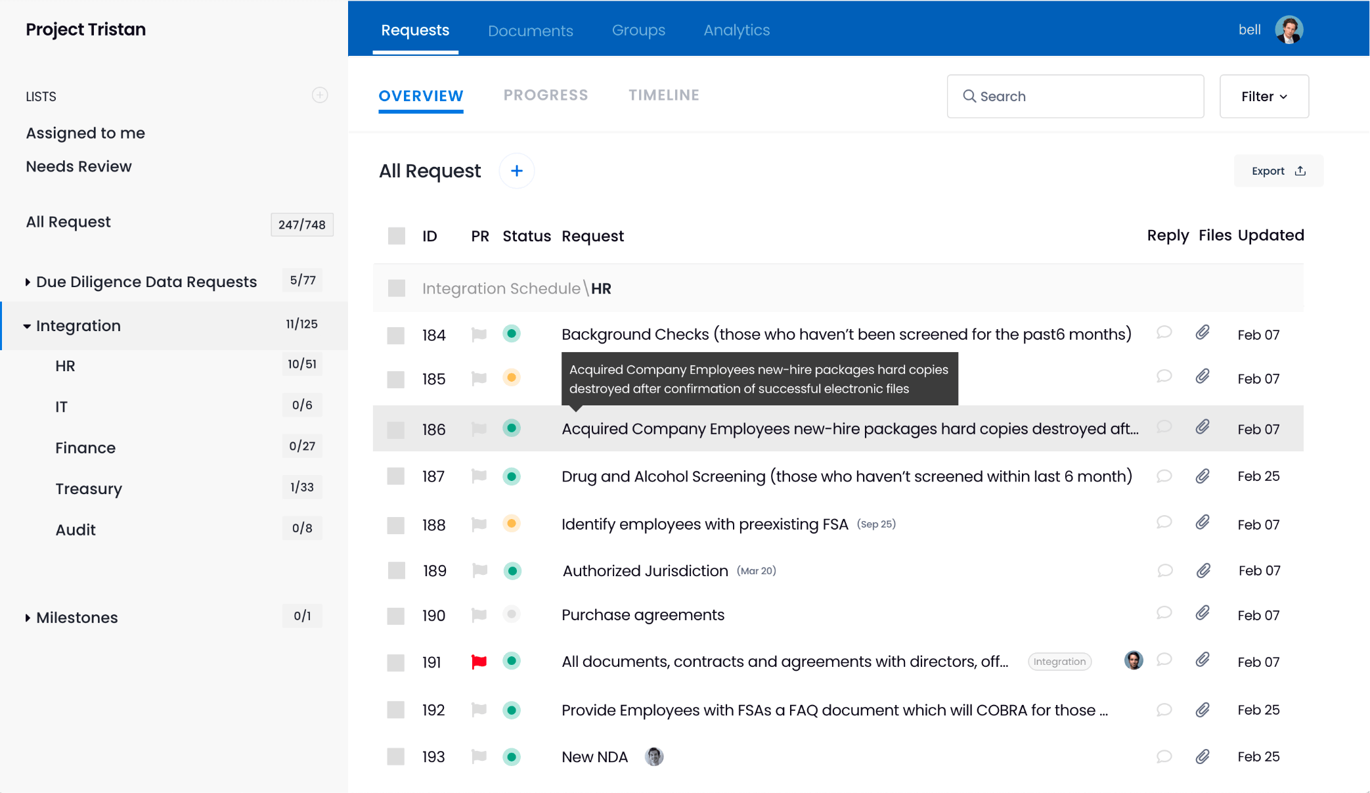This screenshot has width=1370, height=793.
Task: Click reply bubble on request 192
Action: (1164, 710)
